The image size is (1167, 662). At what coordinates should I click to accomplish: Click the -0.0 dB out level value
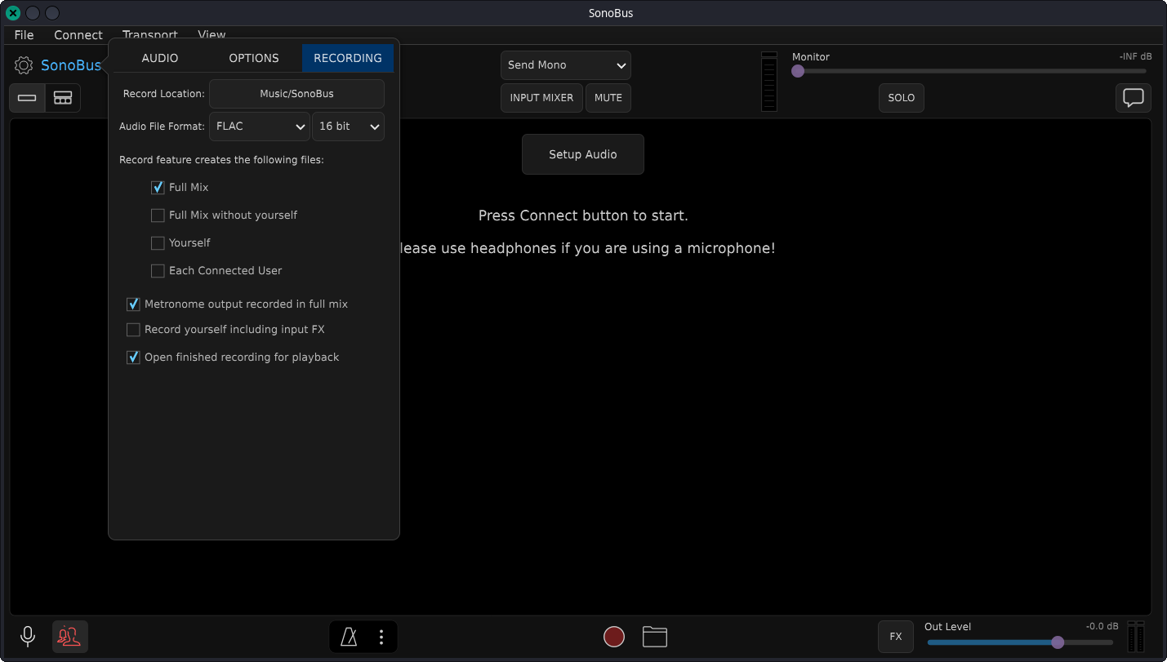1102,626
